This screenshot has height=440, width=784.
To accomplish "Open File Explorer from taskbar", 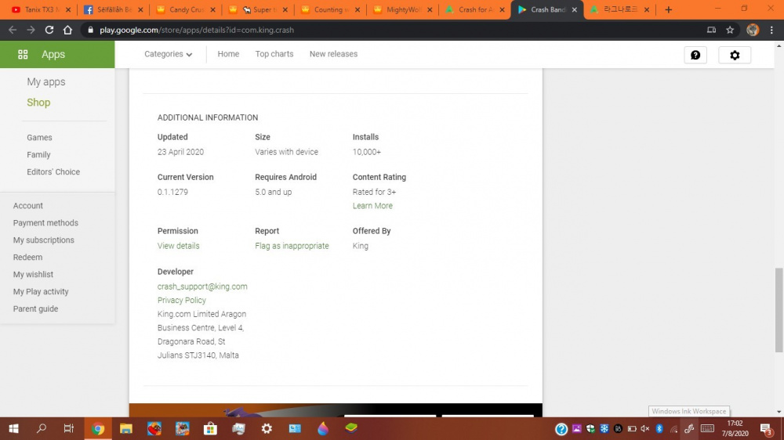I will point(126,428).
